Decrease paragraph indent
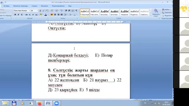 pos(66,11)
